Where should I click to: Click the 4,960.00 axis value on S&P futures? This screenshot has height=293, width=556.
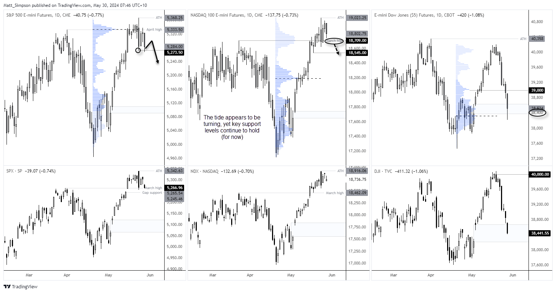tap(175, 158)
